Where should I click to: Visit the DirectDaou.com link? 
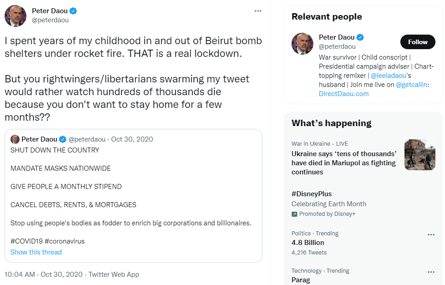(x=343, y=94)
